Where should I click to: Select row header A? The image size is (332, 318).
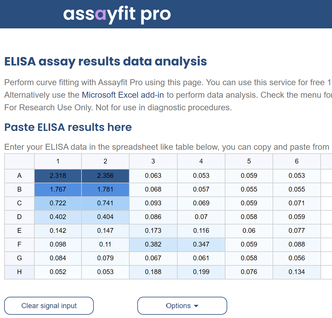pyautogui.click(x=19, y=176)
